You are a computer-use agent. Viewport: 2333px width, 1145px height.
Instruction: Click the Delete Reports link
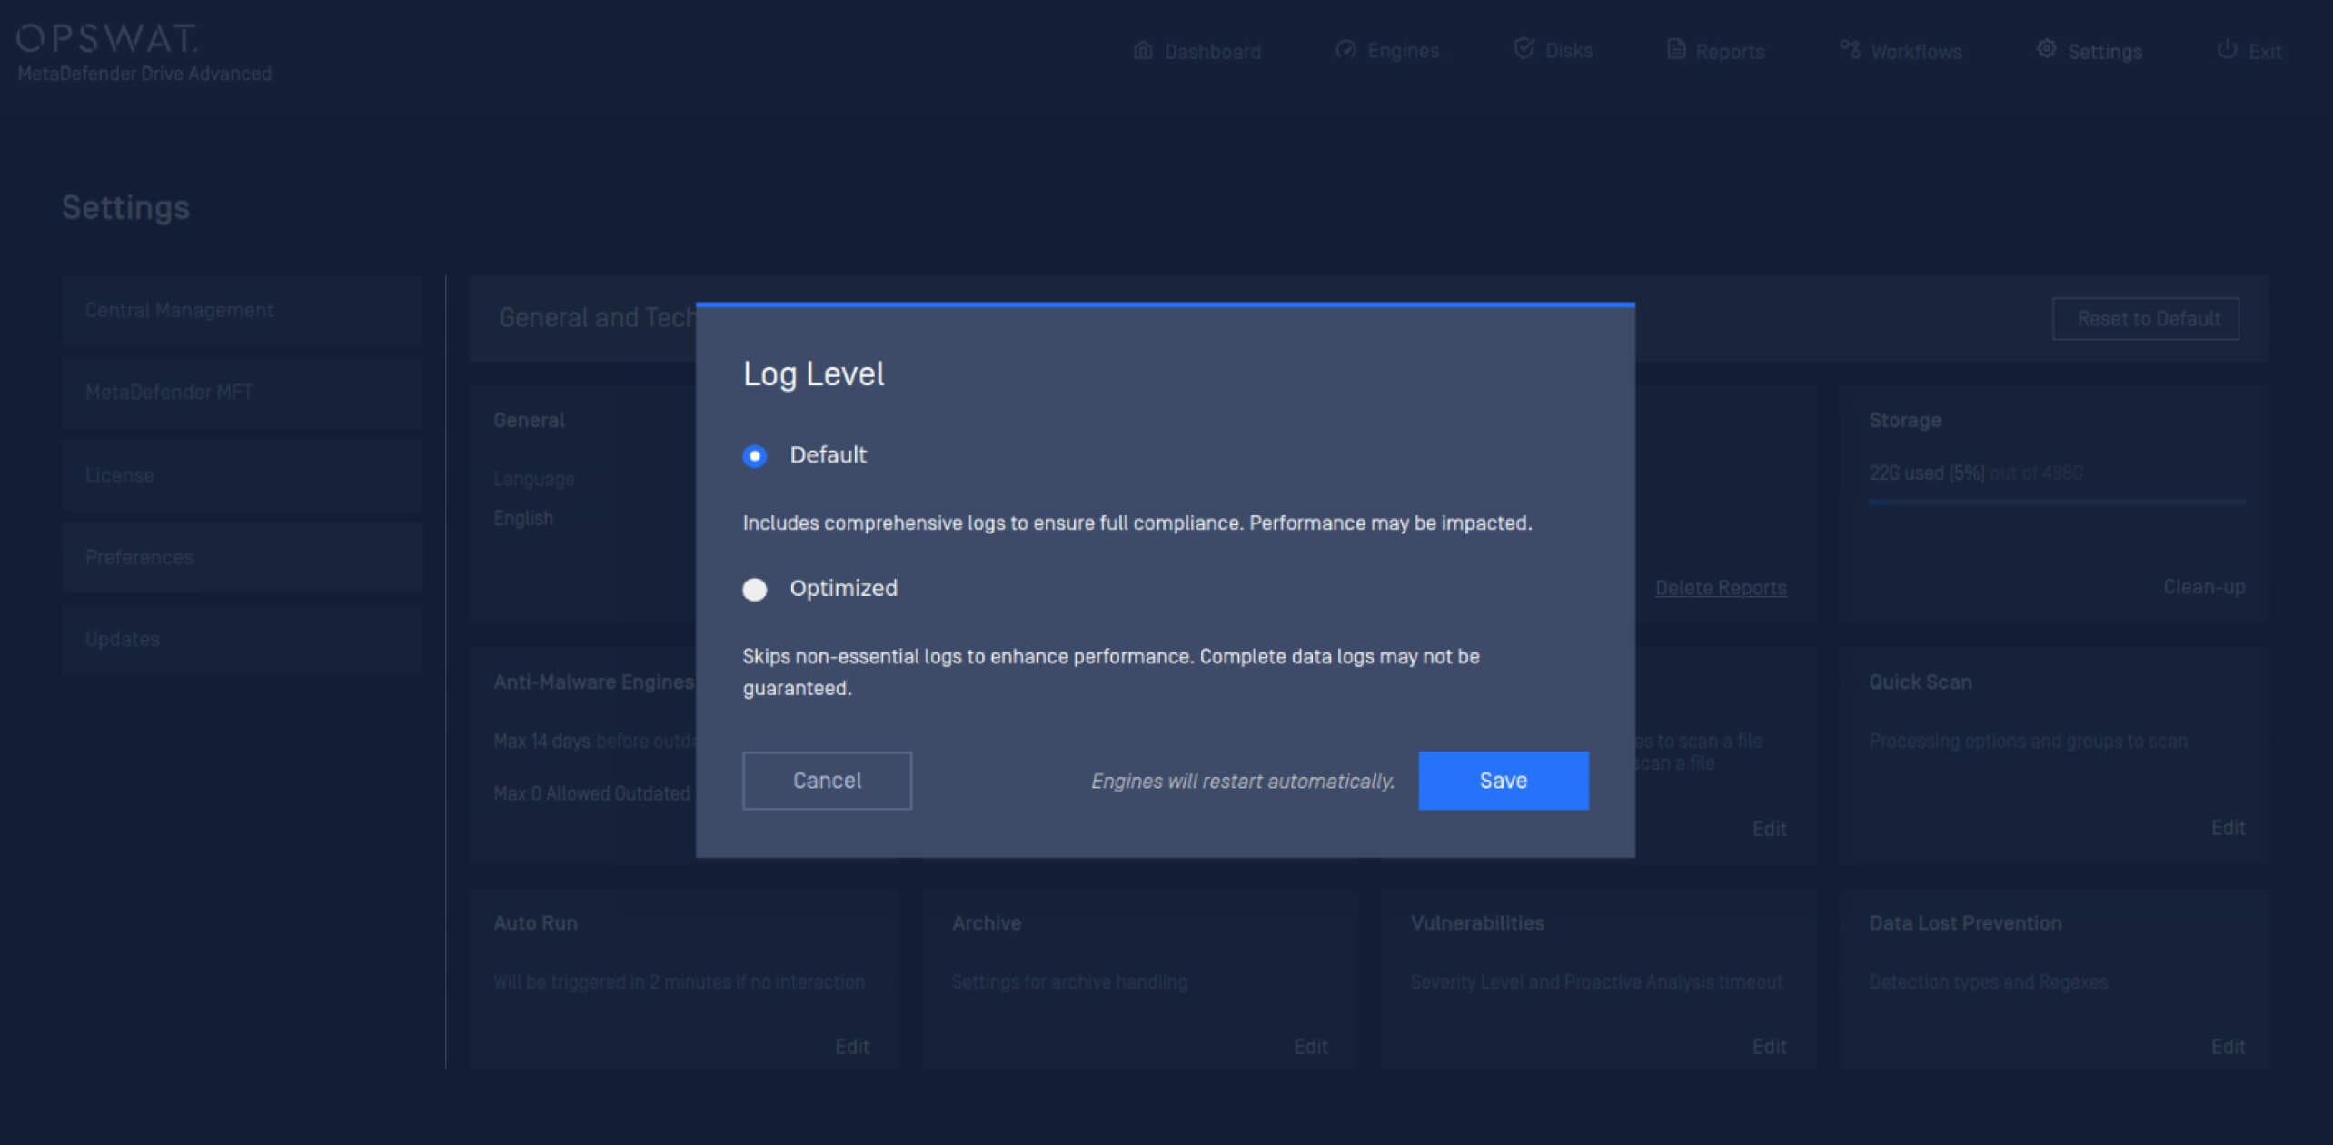[1720, 588]
